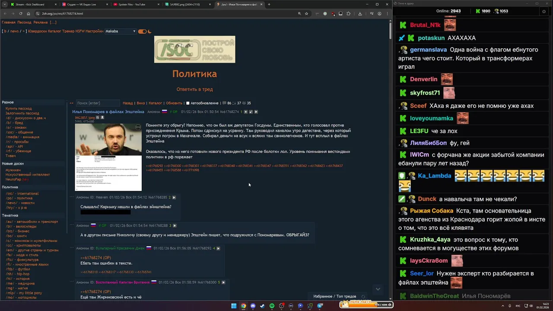Image resolution: width=553 pixels, height=311 pixels.
Task: Click chat settings gear in the chat window
Action: coord(544,12)
